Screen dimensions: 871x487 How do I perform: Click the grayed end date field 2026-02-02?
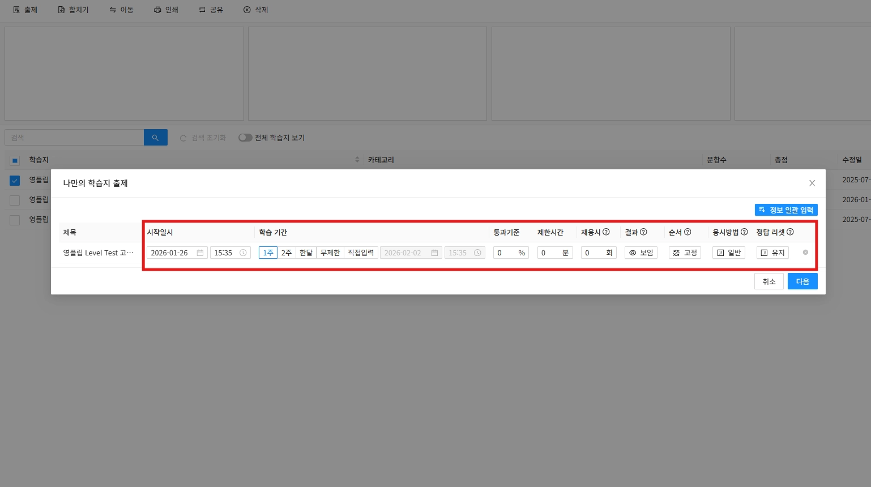[x=411, y=253]
